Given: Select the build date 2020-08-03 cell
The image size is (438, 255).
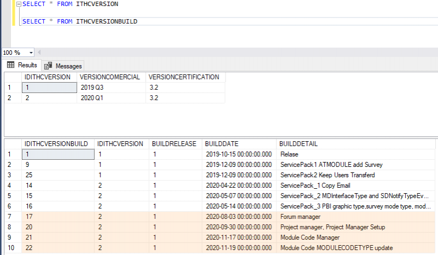Looking at the screenshot, I should [239, 217].
